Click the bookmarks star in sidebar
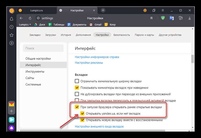 click(x=12, y=35)
